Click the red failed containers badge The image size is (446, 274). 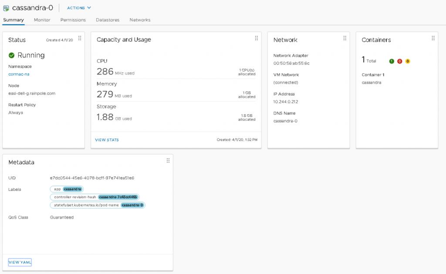coord(399,61)
